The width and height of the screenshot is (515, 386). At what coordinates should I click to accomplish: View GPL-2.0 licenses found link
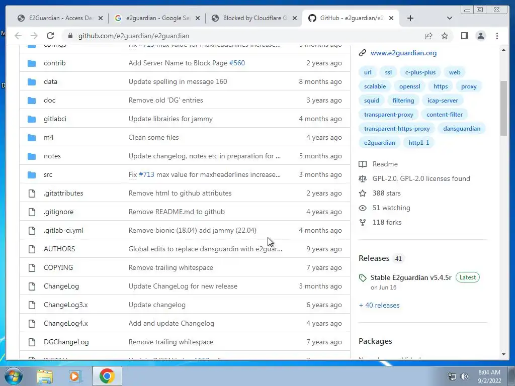(421, 178)
